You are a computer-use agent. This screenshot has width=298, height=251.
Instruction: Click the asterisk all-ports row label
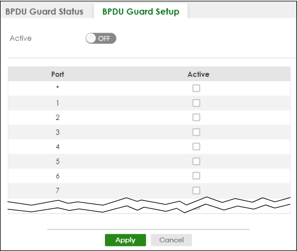pyautogui.click(x=58, y=87)
